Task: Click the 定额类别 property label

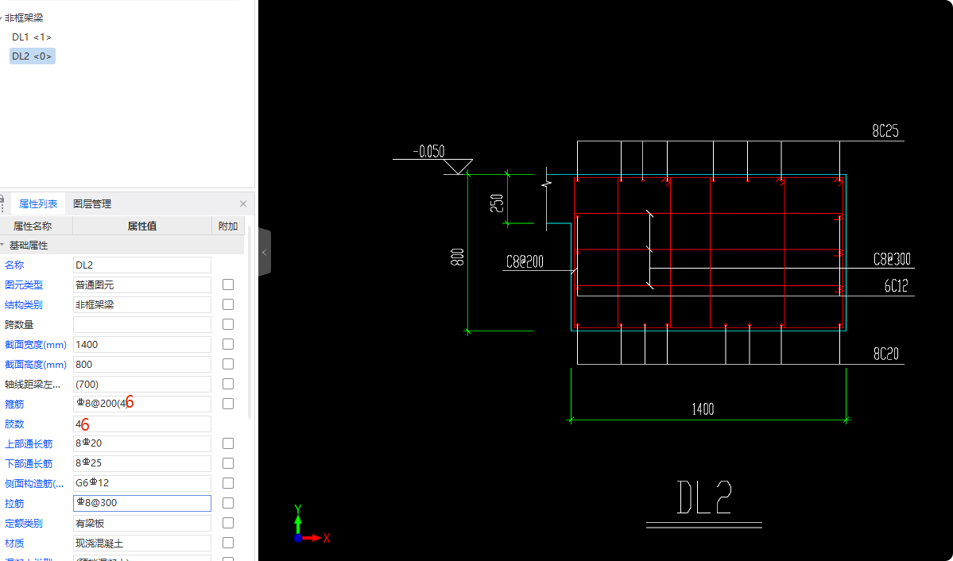Action: (x=24, y=524)
